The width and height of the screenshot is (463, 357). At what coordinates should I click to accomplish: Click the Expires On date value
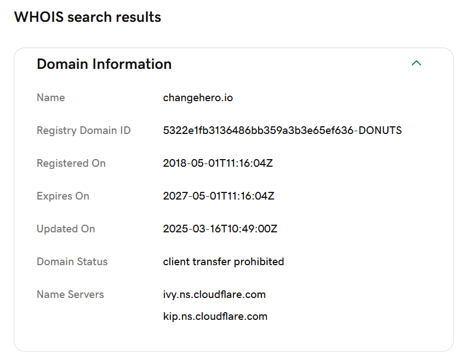(219, 196)
